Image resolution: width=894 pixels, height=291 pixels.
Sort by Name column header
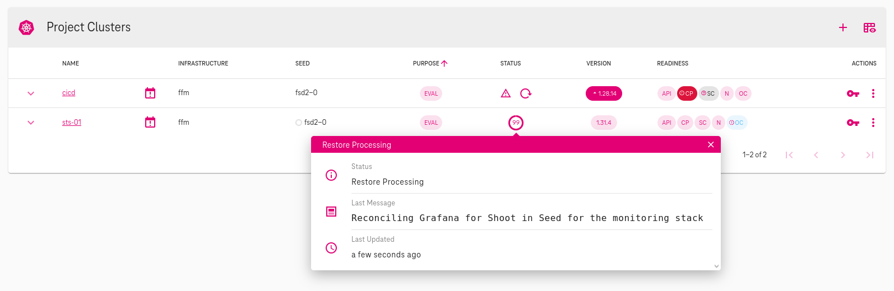pos(71,63)
